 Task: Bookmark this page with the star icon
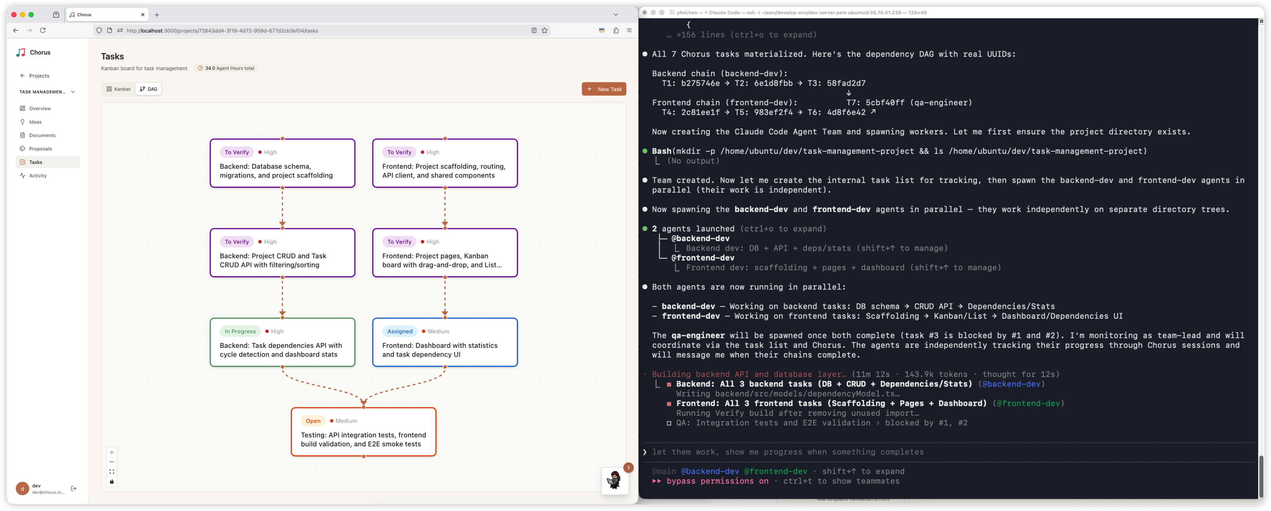coord(545,31)
